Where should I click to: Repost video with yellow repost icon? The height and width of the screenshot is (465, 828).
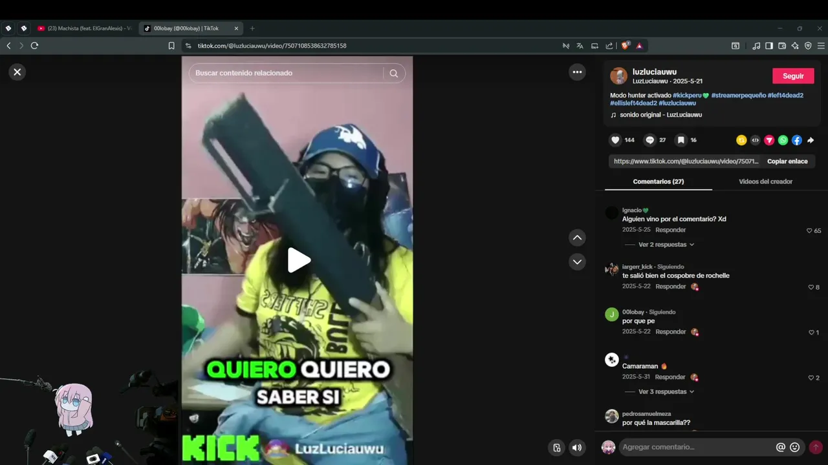pyautogui.click(x=741, y=140)
